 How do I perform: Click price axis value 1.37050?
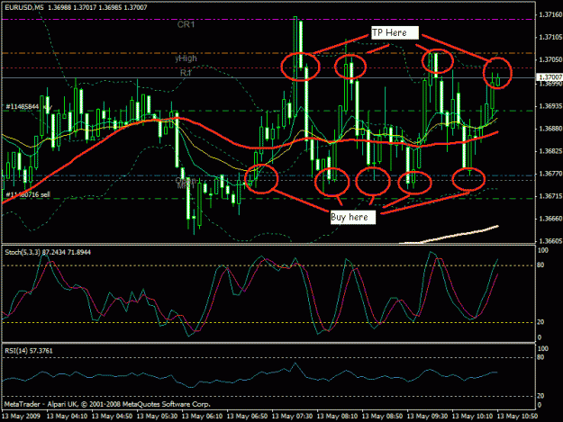coord(550,59)
